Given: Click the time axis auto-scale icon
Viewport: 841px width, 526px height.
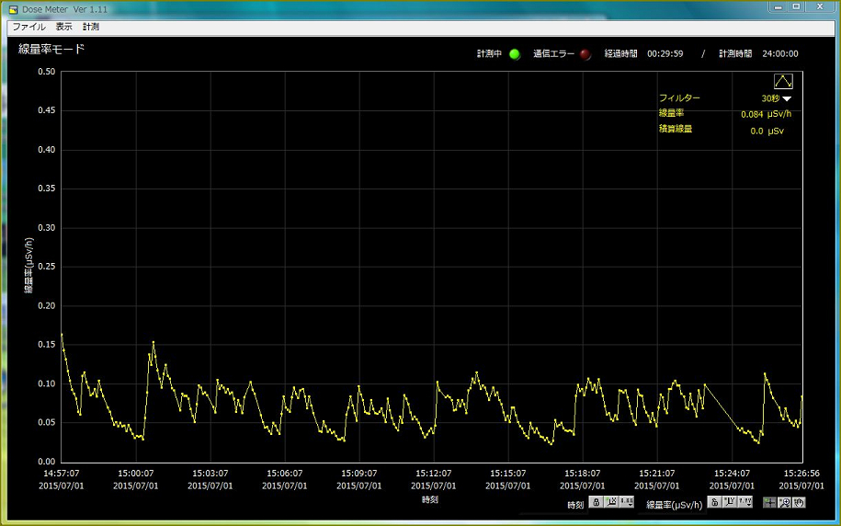Looking at the screenshot, I should tap(611, 502).
